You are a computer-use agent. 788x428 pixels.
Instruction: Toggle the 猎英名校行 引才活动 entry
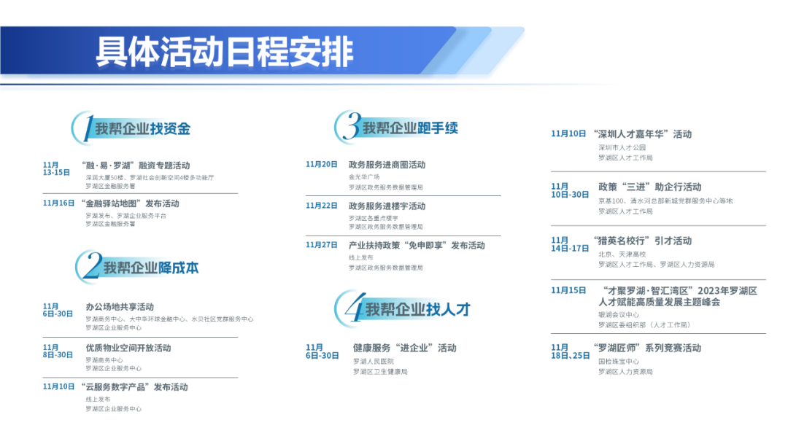[642, 240]
